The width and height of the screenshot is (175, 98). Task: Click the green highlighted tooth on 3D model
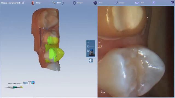pos(57,54)
